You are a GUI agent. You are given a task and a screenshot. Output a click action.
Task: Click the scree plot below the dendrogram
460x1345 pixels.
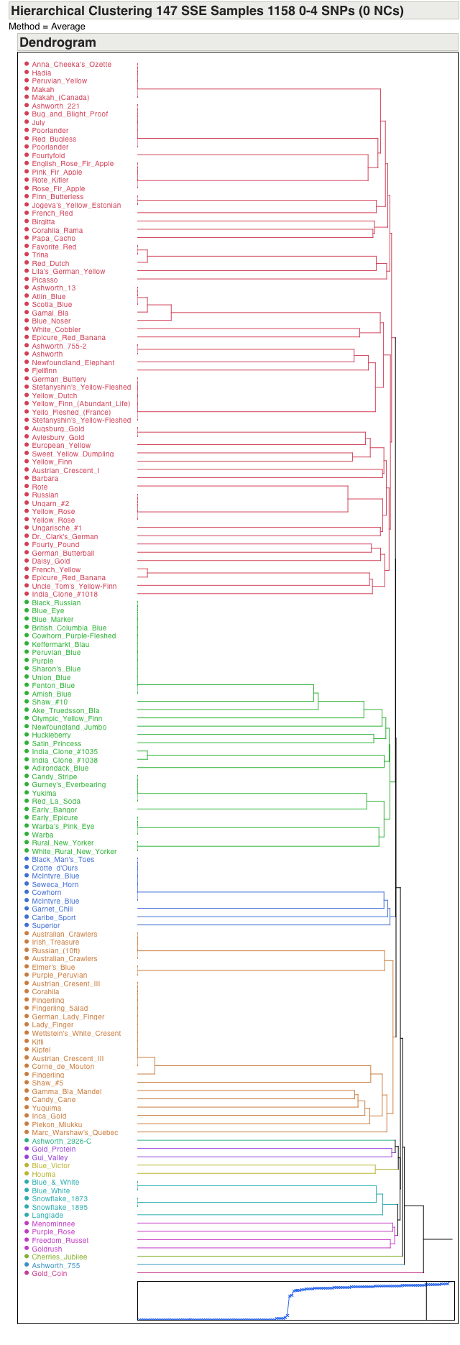click(295, 1300)
